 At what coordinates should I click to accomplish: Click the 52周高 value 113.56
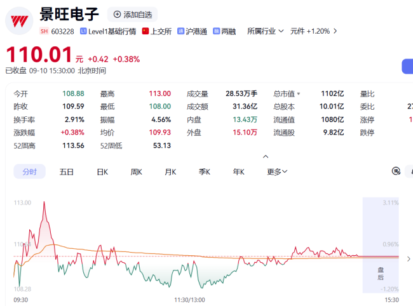pos(73,145)
